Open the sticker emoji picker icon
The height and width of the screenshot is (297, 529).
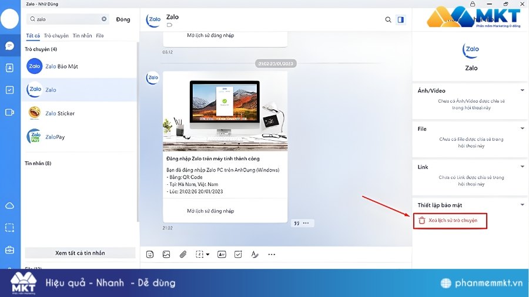150,254
